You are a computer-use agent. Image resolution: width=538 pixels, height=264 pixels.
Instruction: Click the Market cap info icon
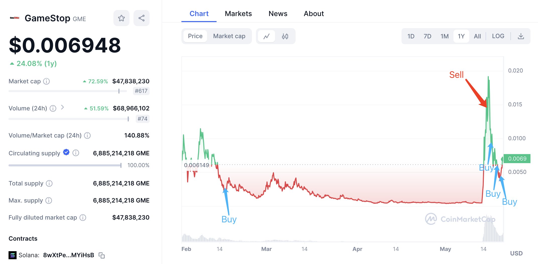tap(46, 81)
